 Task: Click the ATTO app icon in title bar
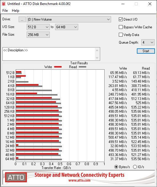pyautogui.click(x=4, y=4)
